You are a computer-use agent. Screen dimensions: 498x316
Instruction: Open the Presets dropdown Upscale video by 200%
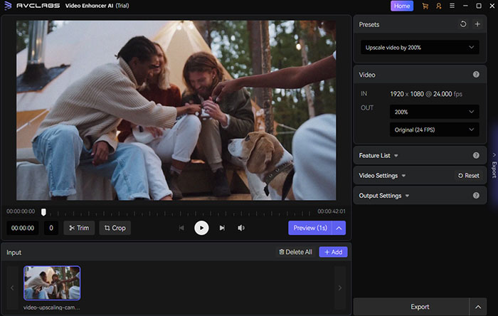(420, 48)
